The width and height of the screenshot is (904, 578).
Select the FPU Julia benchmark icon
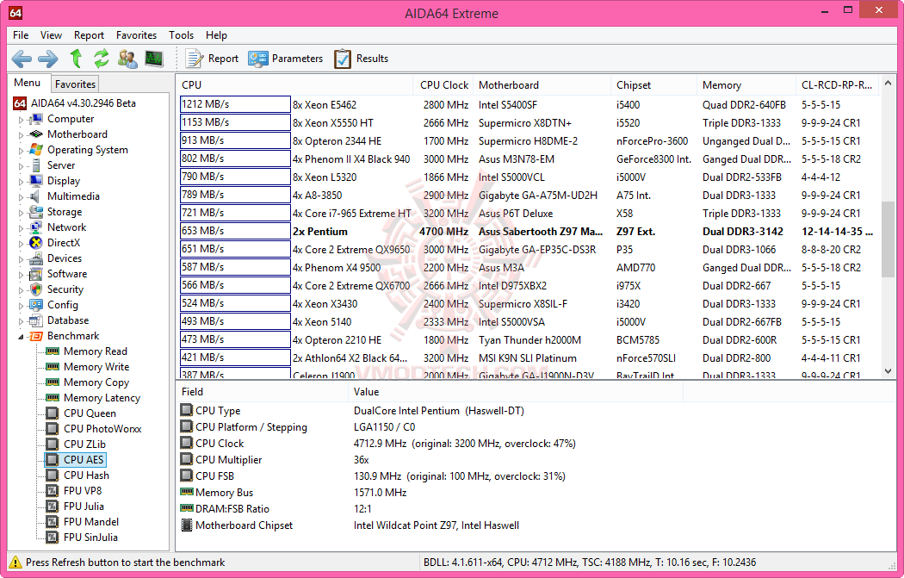coord(53,507)
